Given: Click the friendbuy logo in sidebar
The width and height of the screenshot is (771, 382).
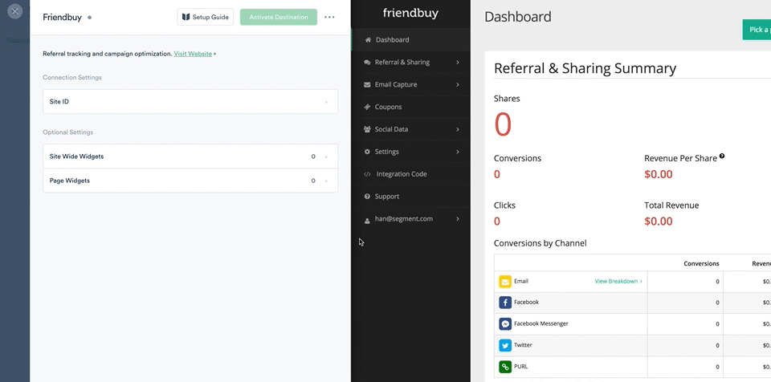Looking at the screenshot, I should [410, 14].
